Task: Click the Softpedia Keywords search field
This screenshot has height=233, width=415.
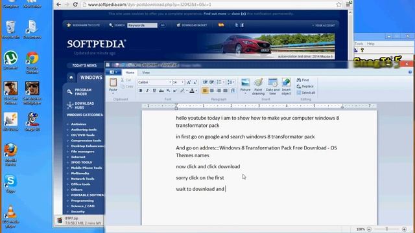Action: point(142,25)
